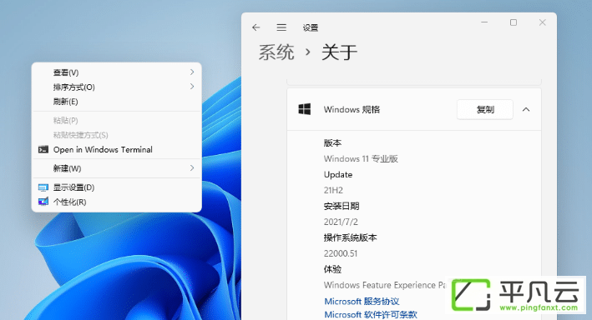The height and width of the screenshot is (320, 592).
Task: Click the 复制 button for Windows specs
Action: pos(485,110)
